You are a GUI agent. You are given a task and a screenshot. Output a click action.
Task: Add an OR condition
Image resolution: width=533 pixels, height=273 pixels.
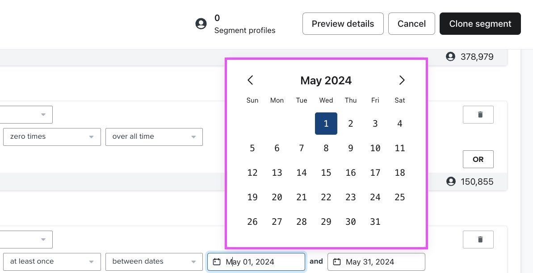click(478, 159)
